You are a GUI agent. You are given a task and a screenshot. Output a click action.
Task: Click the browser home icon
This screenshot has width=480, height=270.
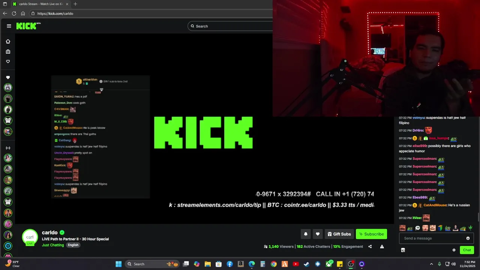(x=23, y=13)
